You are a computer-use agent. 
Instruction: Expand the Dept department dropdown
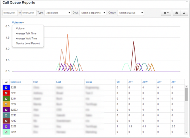click(93, 13)
